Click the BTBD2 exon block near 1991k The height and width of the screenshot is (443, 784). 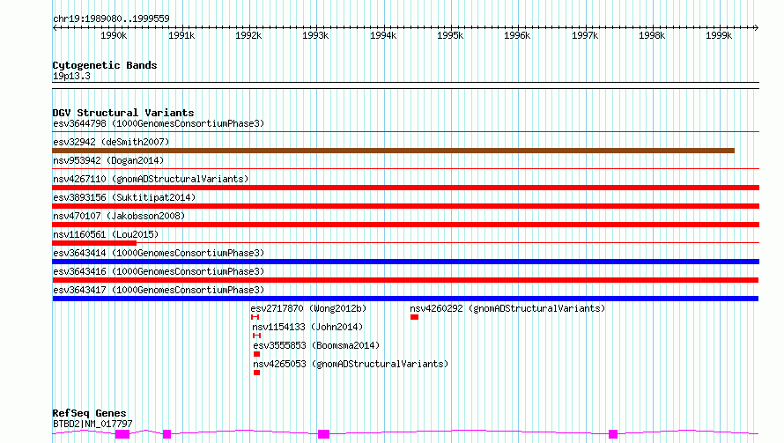[167, 434]
